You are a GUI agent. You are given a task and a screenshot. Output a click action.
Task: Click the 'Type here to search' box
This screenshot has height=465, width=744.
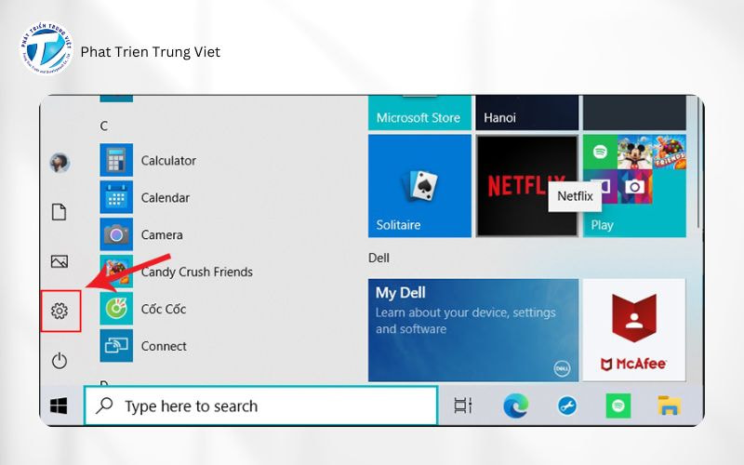tap(260, 405)
